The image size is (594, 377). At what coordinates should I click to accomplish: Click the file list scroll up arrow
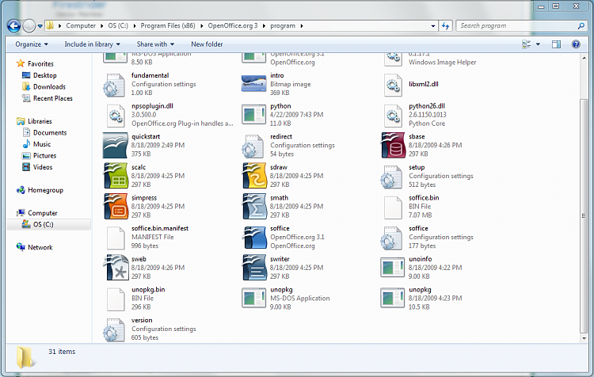click(x=584, y=58)
